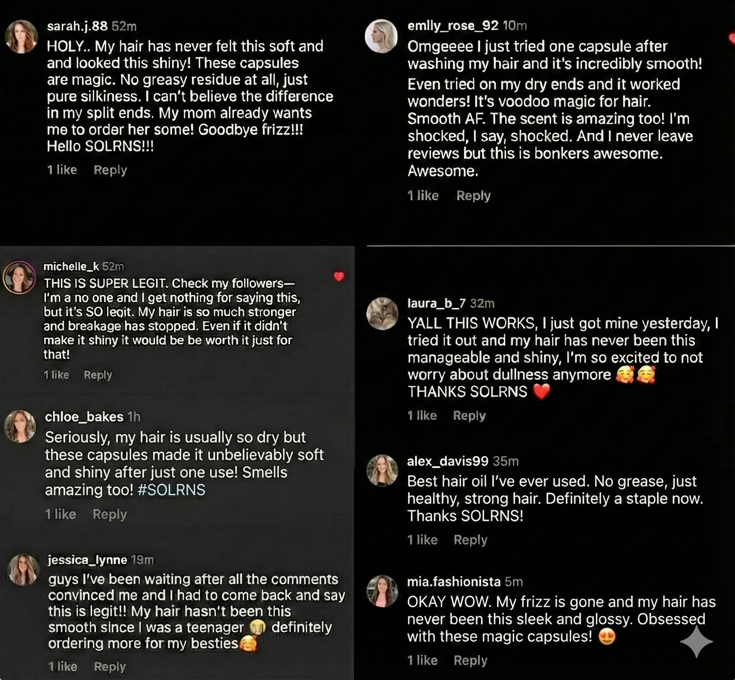Unlike michelle_k's comment with red heart
This screenshot has width=735, height=680.
point(339,277)
